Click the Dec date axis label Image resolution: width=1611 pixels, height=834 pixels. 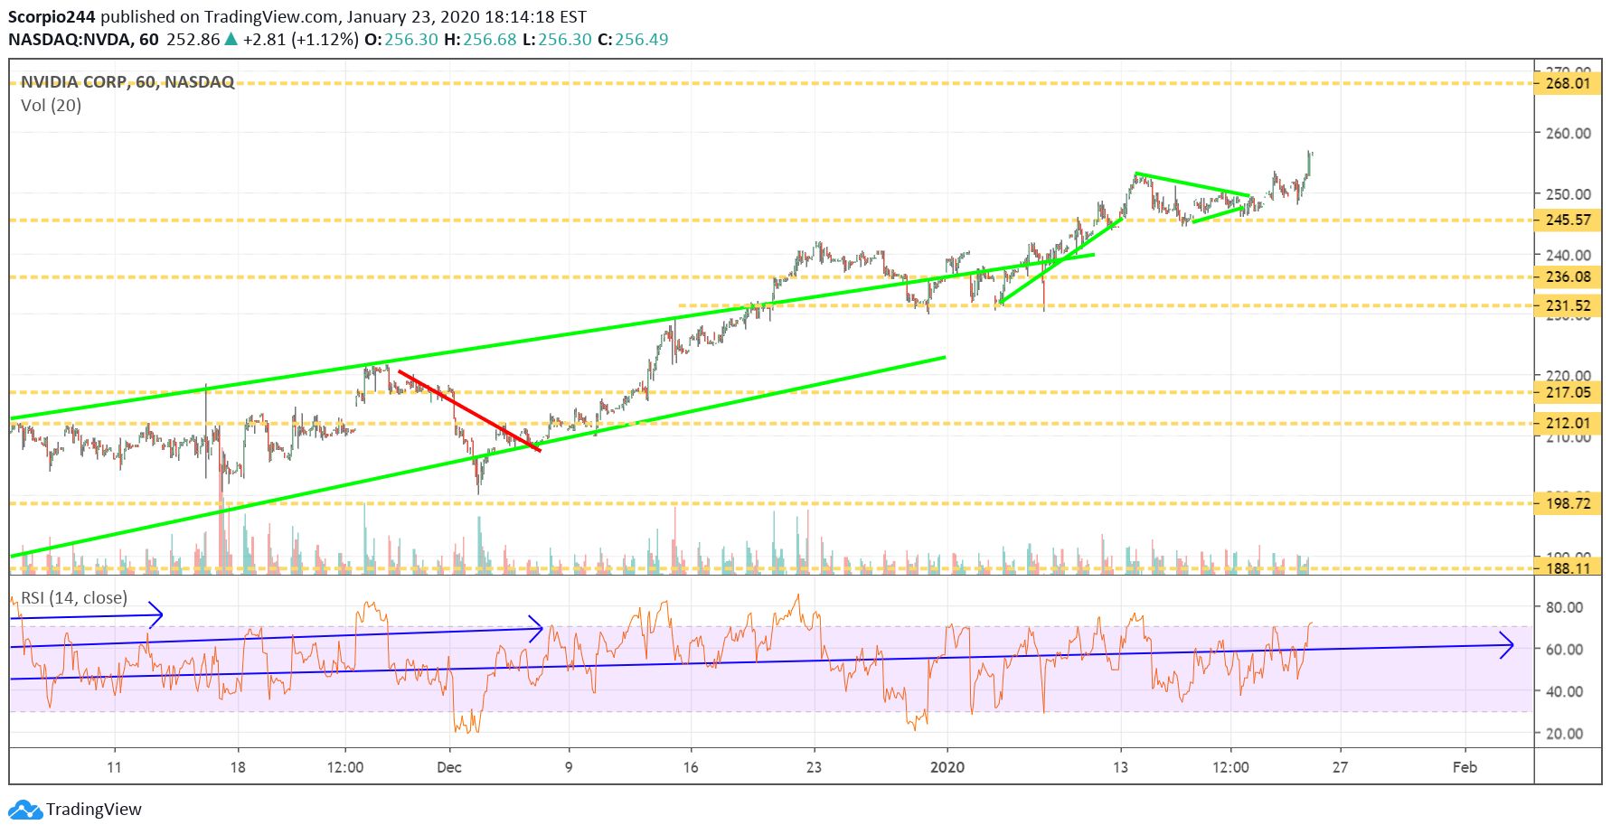pos(449,767)
